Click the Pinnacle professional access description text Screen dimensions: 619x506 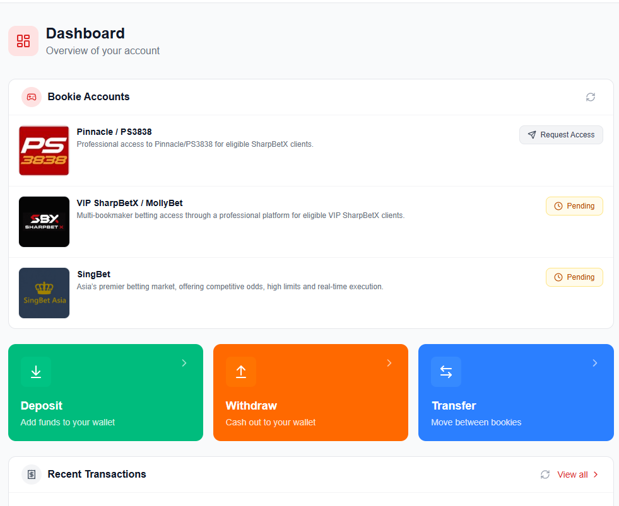195,144
